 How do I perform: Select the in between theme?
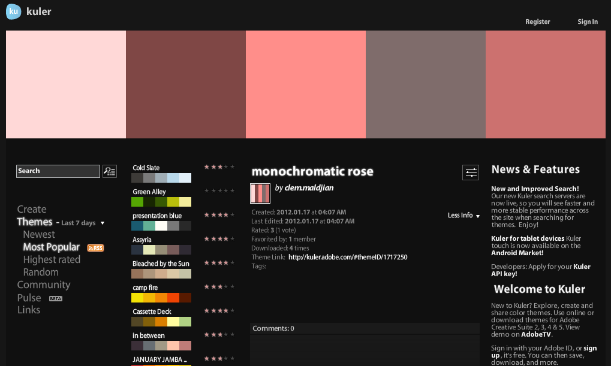pyautogui.click(x=149, y=335)
